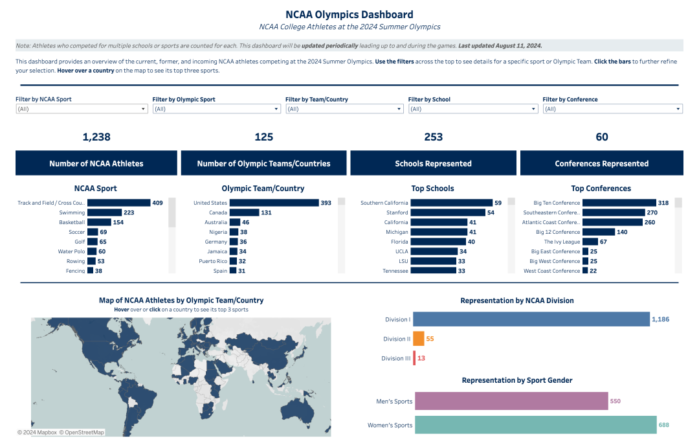Select the orange Division II bar
Screen dimensions: 699x445
419,339
